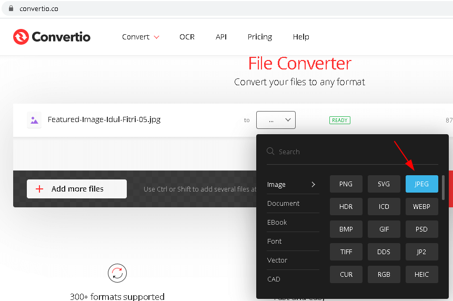Click the 300+ formats supported circular icon
The width and height of the screenshot is (453, 301).
pyautogui.click(x=117, y=273)
